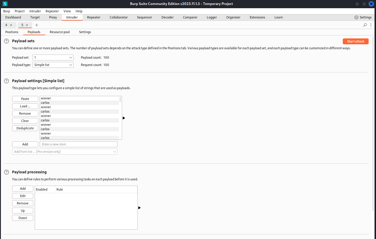Screen dimensions: 376x239
Task: Open the Intruder menu
Action: click(x=35, y=11)
